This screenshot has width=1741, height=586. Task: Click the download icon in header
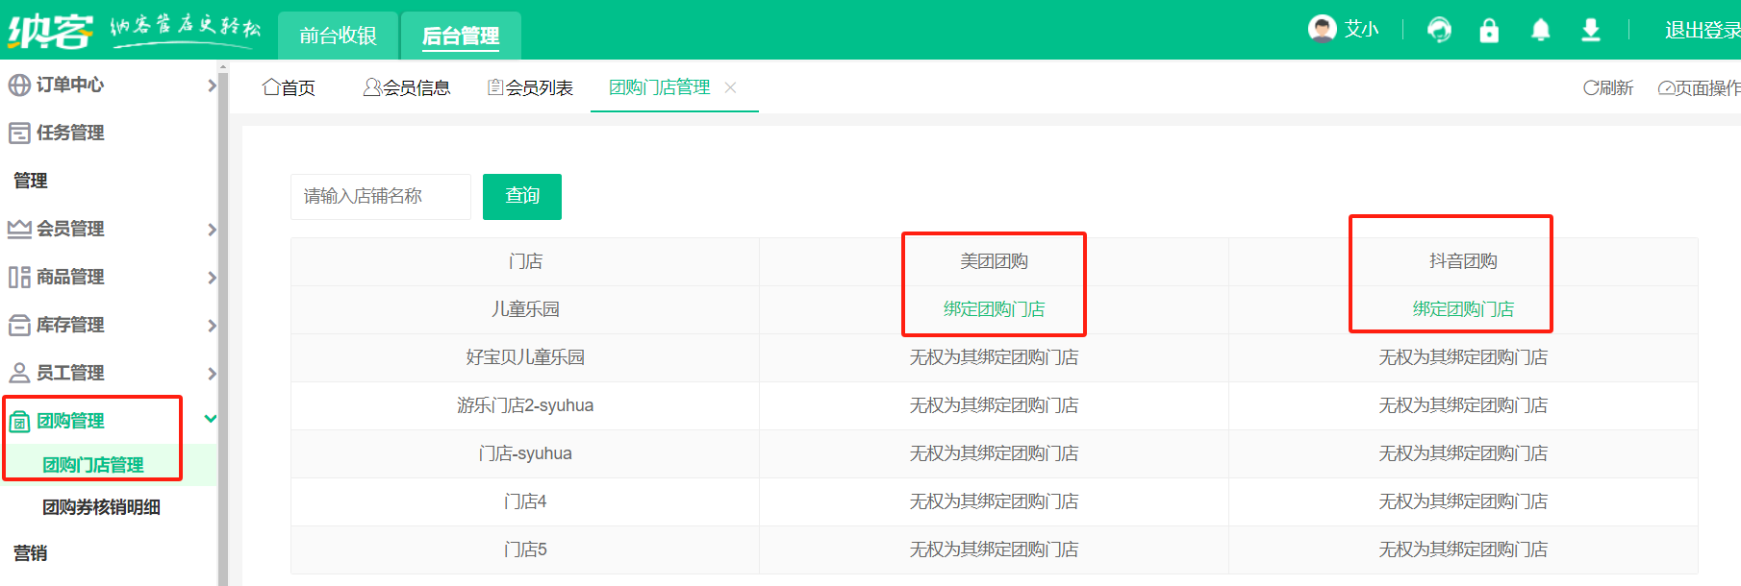click(1591, 31)
